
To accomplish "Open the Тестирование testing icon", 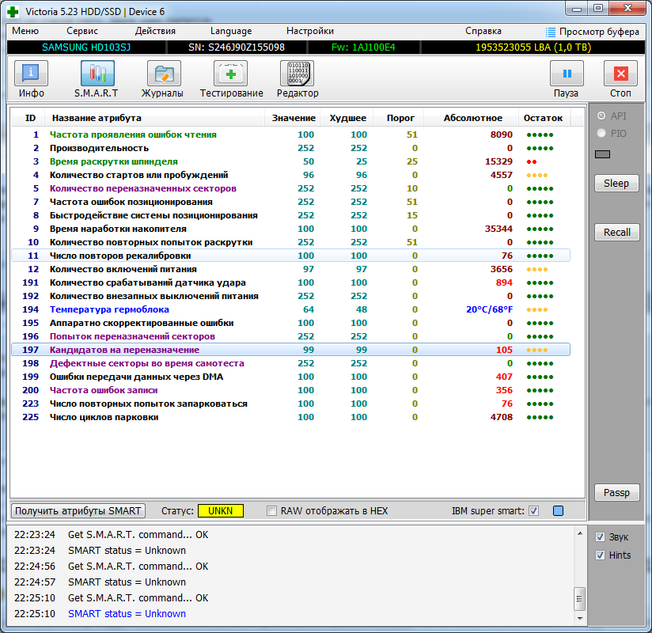I will [x=230, y=74].
